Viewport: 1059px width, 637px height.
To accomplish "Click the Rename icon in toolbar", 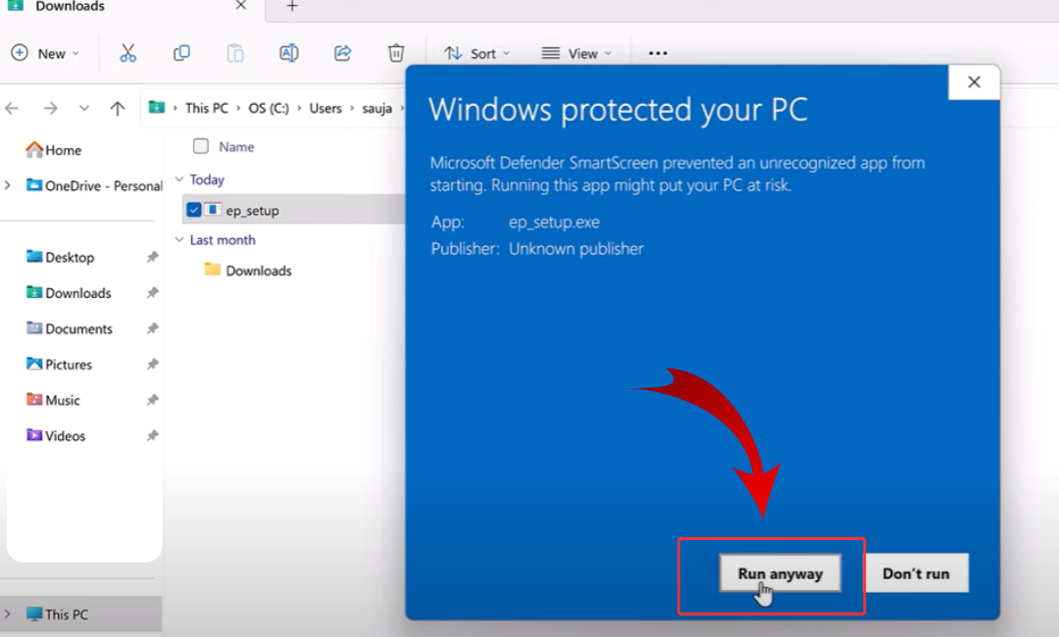I will click(x=288, y=53).
